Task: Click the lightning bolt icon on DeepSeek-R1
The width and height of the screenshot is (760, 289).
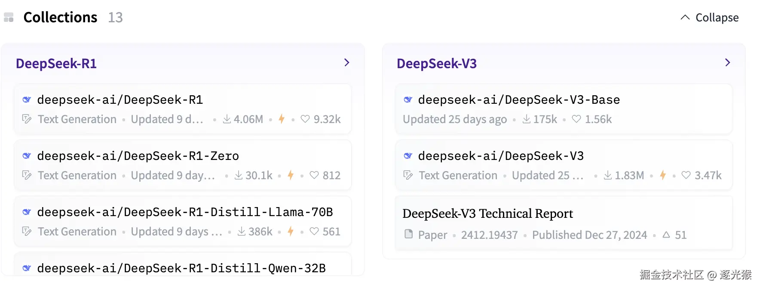Action: 282,119
